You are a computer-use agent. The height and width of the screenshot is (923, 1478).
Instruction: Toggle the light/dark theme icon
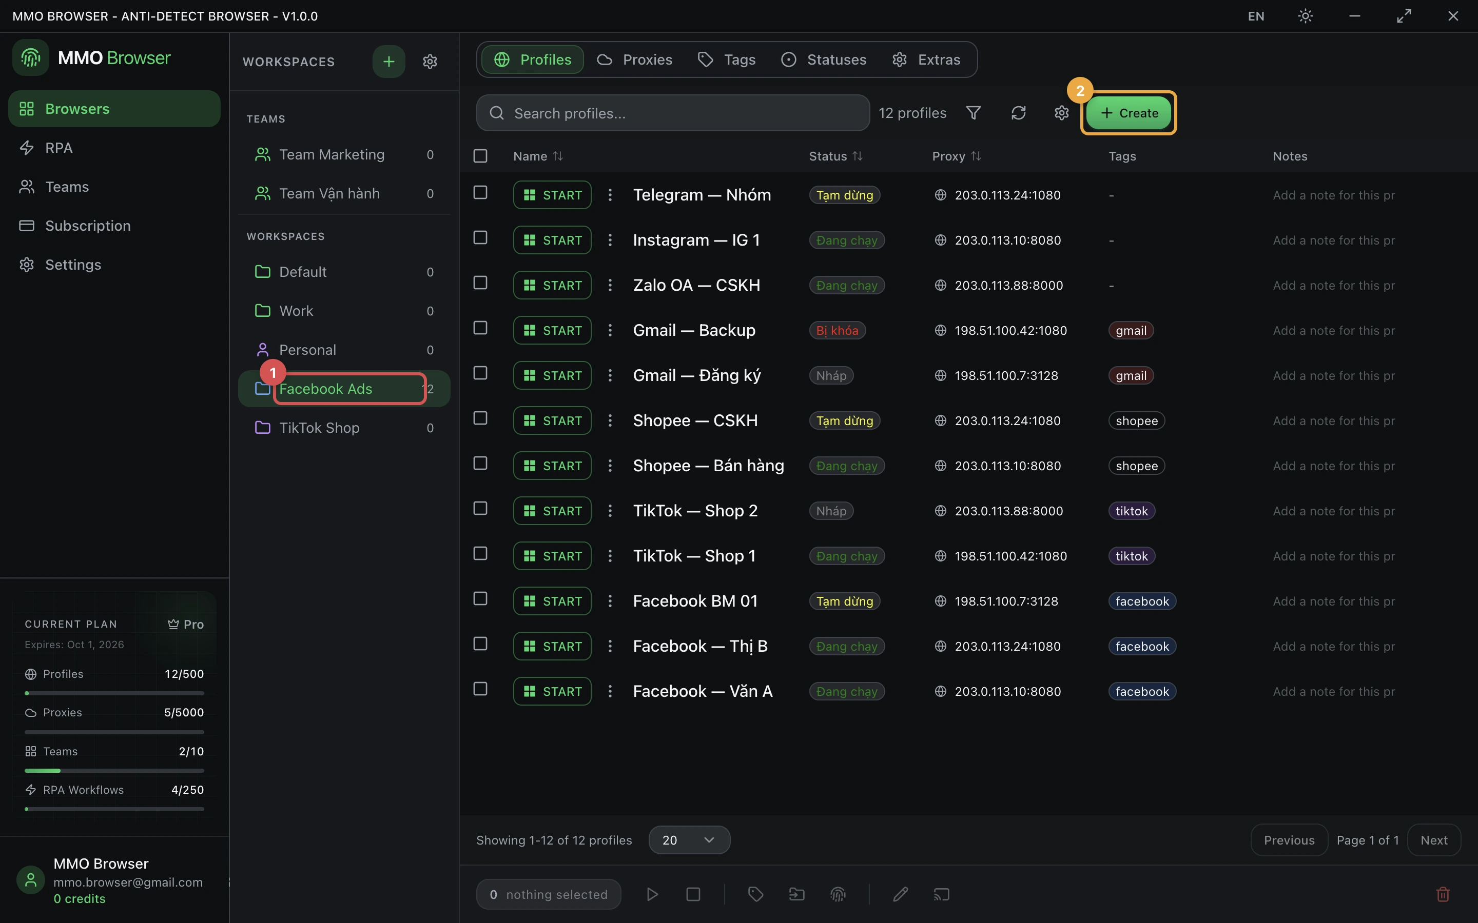pos(1305,16)
